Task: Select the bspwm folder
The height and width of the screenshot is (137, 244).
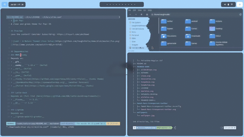Action: pyautogui.click(x=167, y=29)
